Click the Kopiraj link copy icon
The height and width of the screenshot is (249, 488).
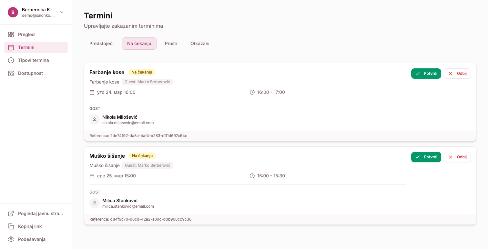pyautogui.click(x=11, y=226)
